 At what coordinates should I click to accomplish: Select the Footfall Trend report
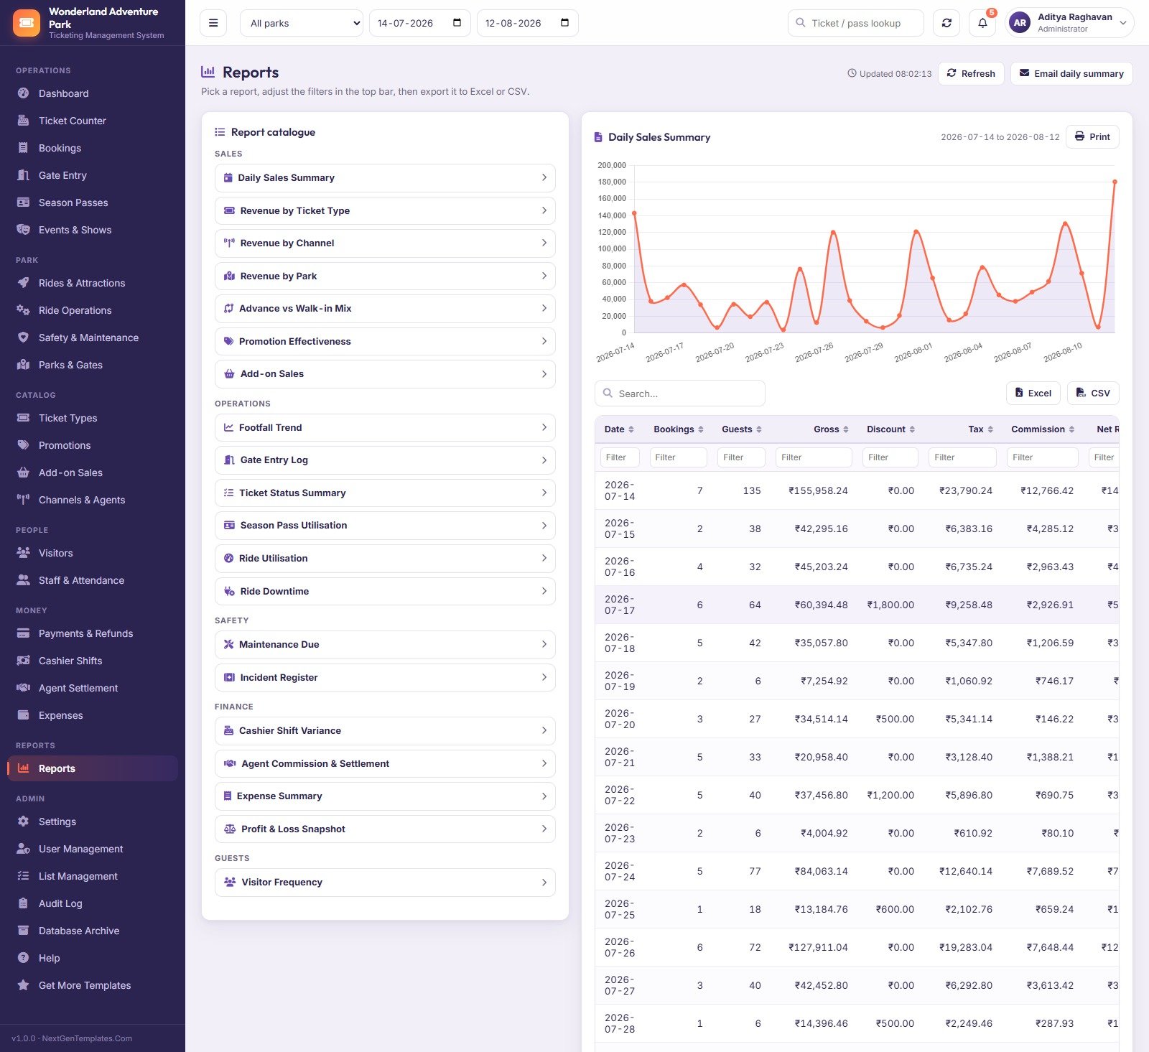[x=385, y=427]
